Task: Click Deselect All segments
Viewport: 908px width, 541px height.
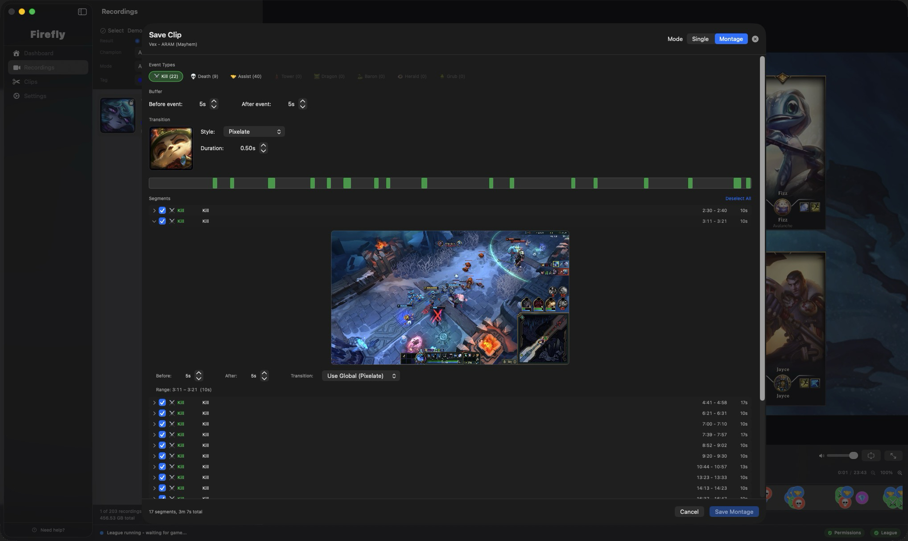Action: point(738,198)
